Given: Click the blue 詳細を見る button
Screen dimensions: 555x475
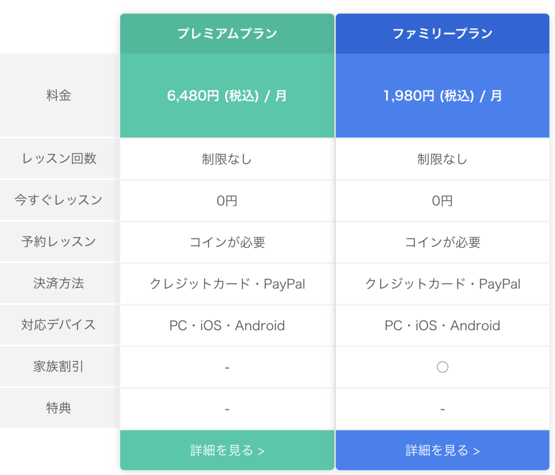Looking at the screenshot, I should (443, 450).
